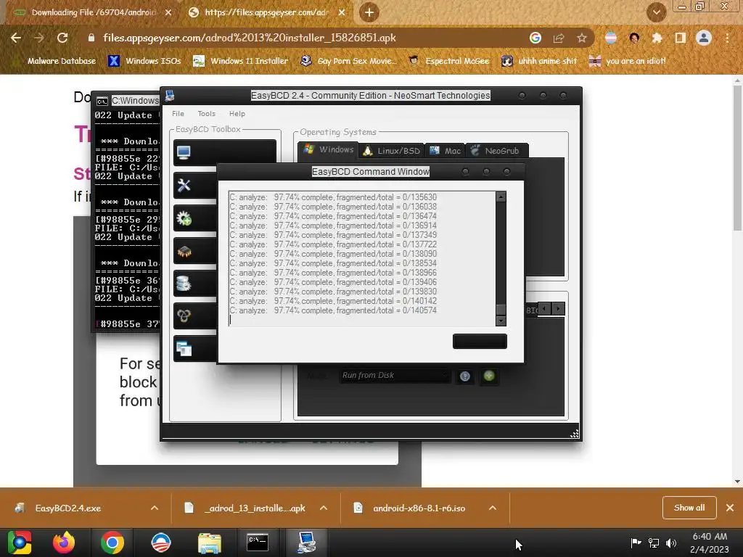Screen dimensions: 743x557
Task: Switch to the Mac tab
Action: 445,151
